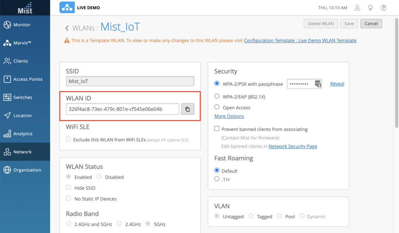
Task: Expand More Options under Security
Action: pyautogui.click(x=229, y=116)
